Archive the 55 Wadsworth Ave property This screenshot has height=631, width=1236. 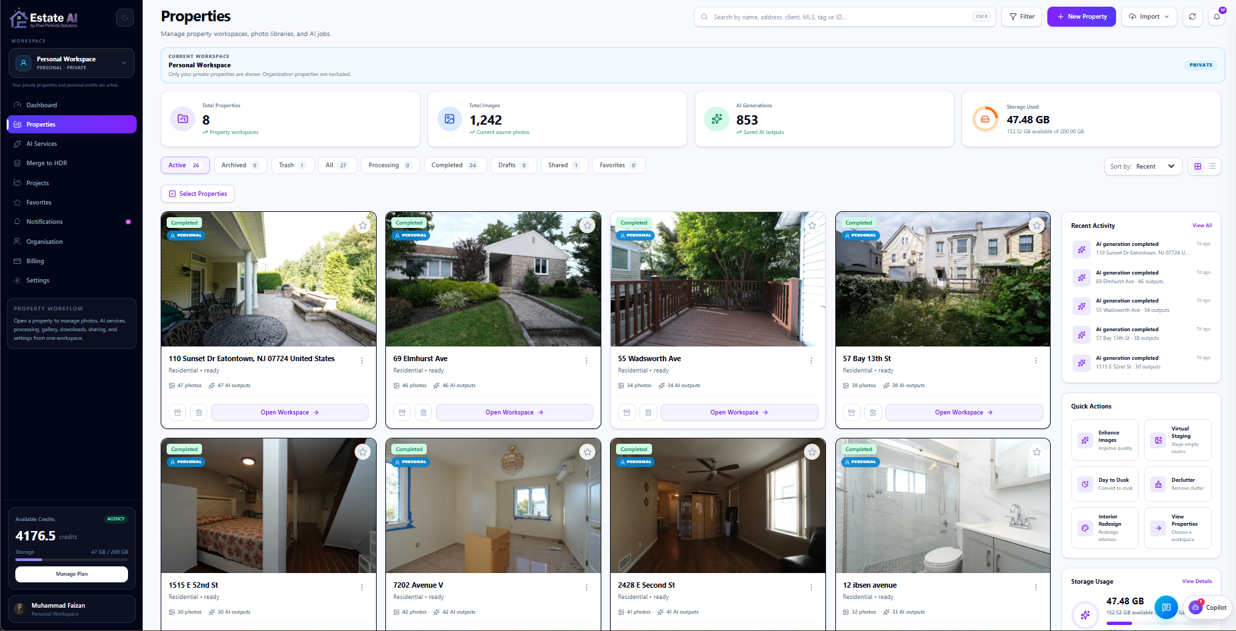627,412
